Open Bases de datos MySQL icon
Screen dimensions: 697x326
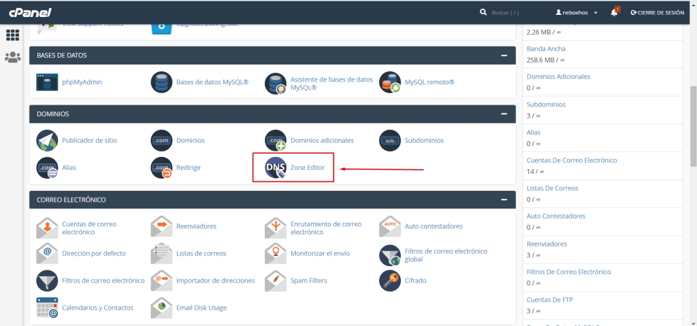point(161,82)
